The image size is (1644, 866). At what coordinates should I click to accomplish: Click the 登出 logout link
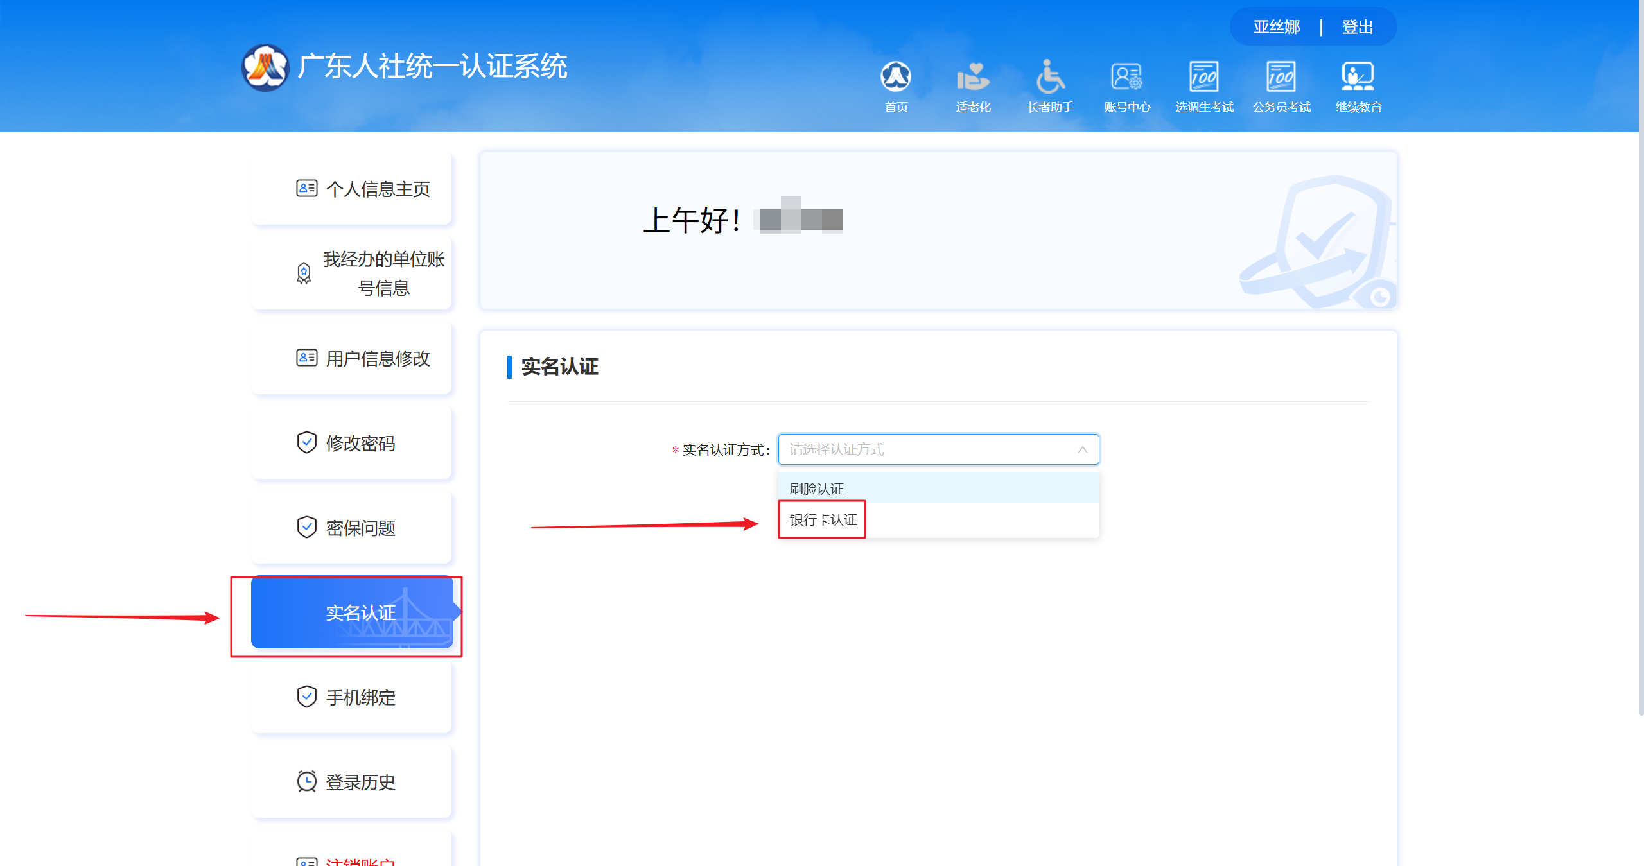coord(1357,27)
